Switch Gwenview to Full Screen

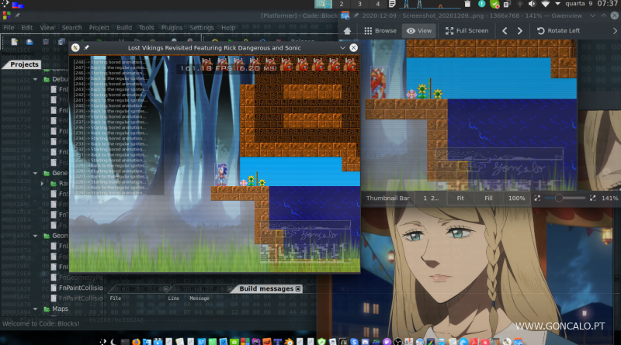(467, 31)
